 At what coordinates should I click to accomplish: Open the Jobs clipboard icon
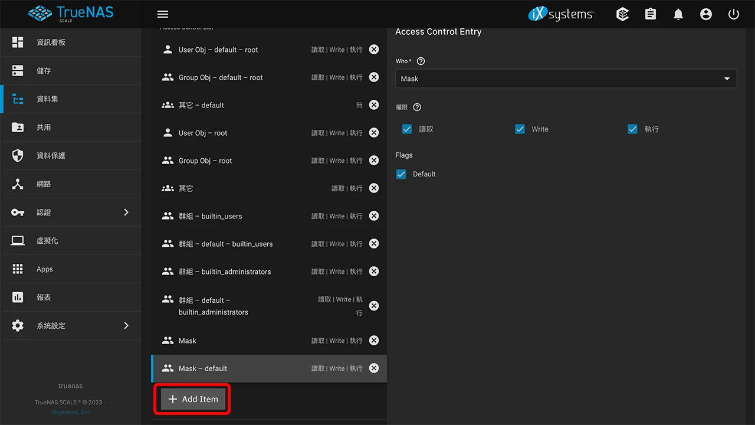(651, 14)
